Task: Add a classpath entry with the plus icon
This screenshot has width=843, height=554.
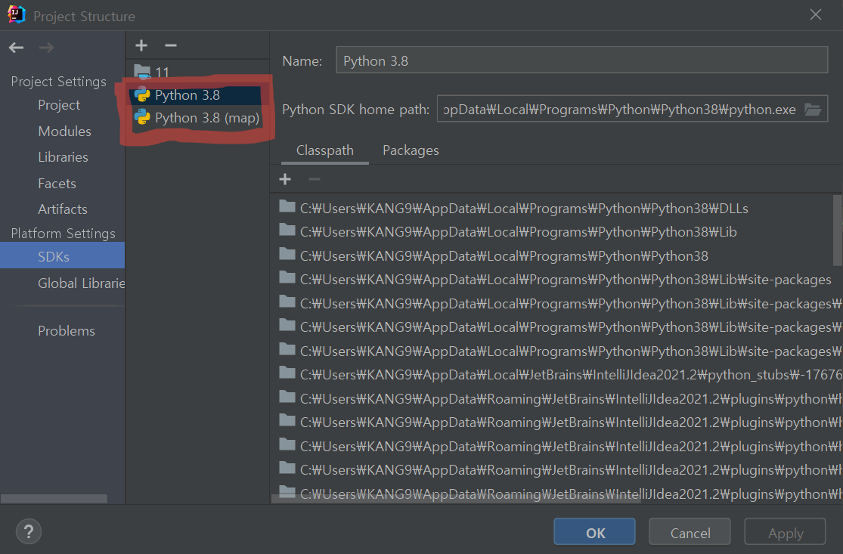Action: [x=286, y=179]
